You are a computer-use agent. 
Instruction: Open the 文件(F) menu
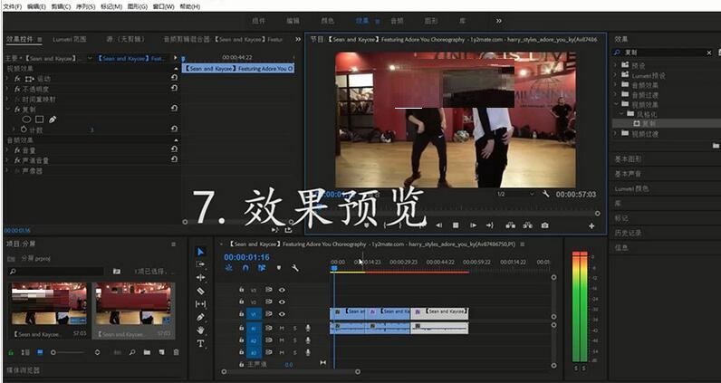pos(14,5)
